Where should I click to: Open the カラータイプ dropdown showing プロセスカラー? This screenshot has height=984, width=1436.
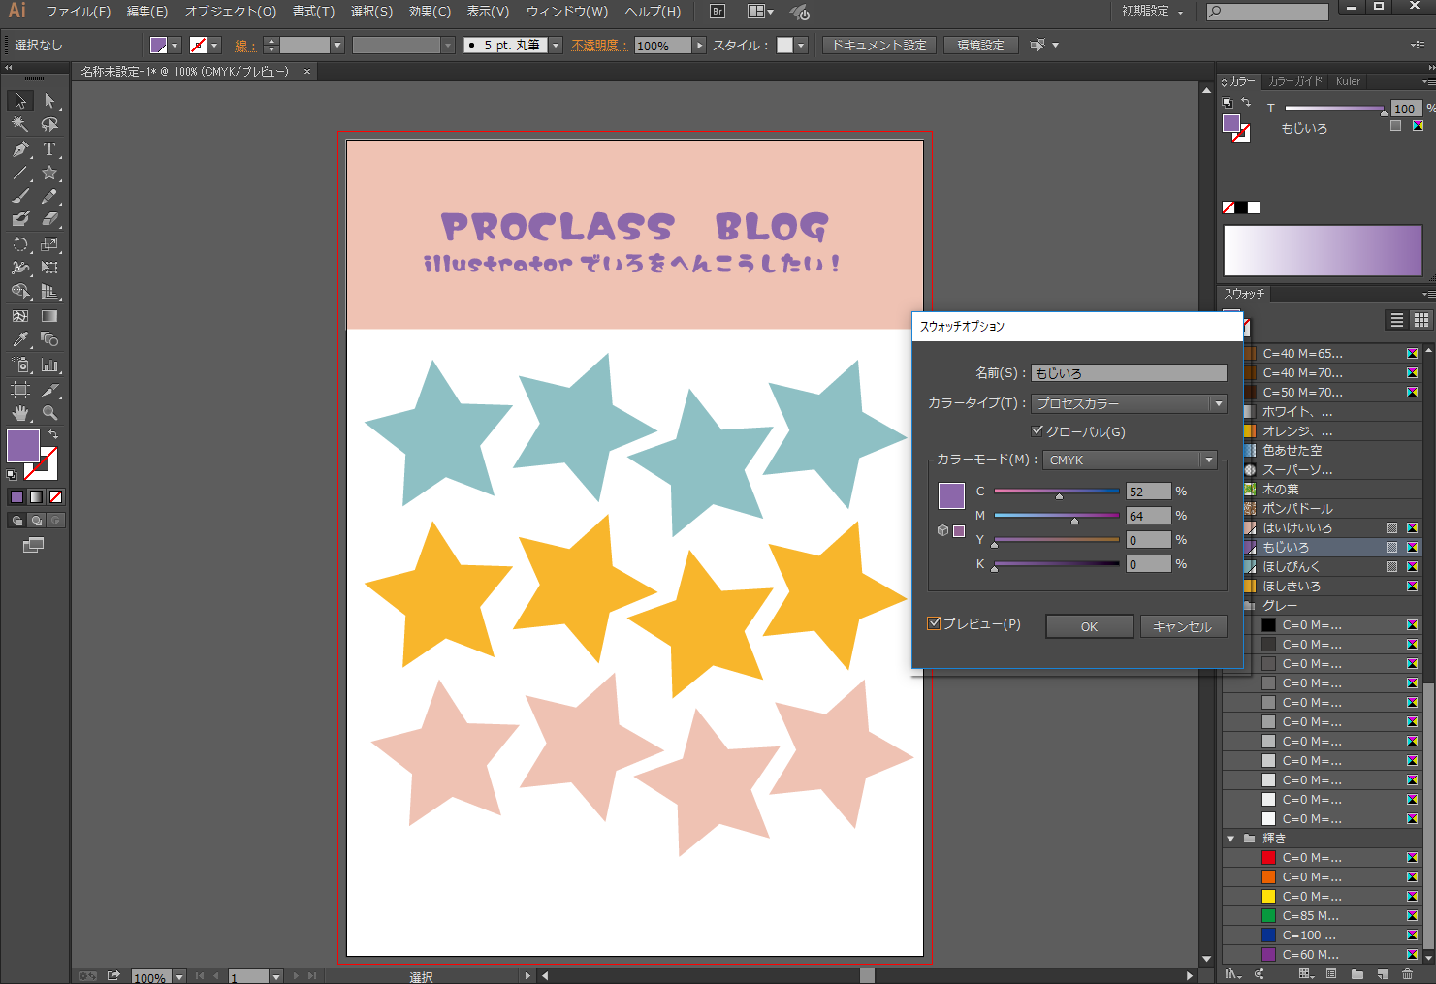click(x=1217, y=403)
